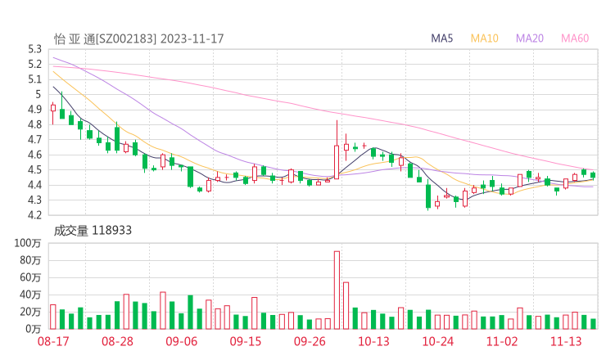This screenshot has height=360, width=606.
Task: Click the 5.2 price axis label
Action: 34,64
